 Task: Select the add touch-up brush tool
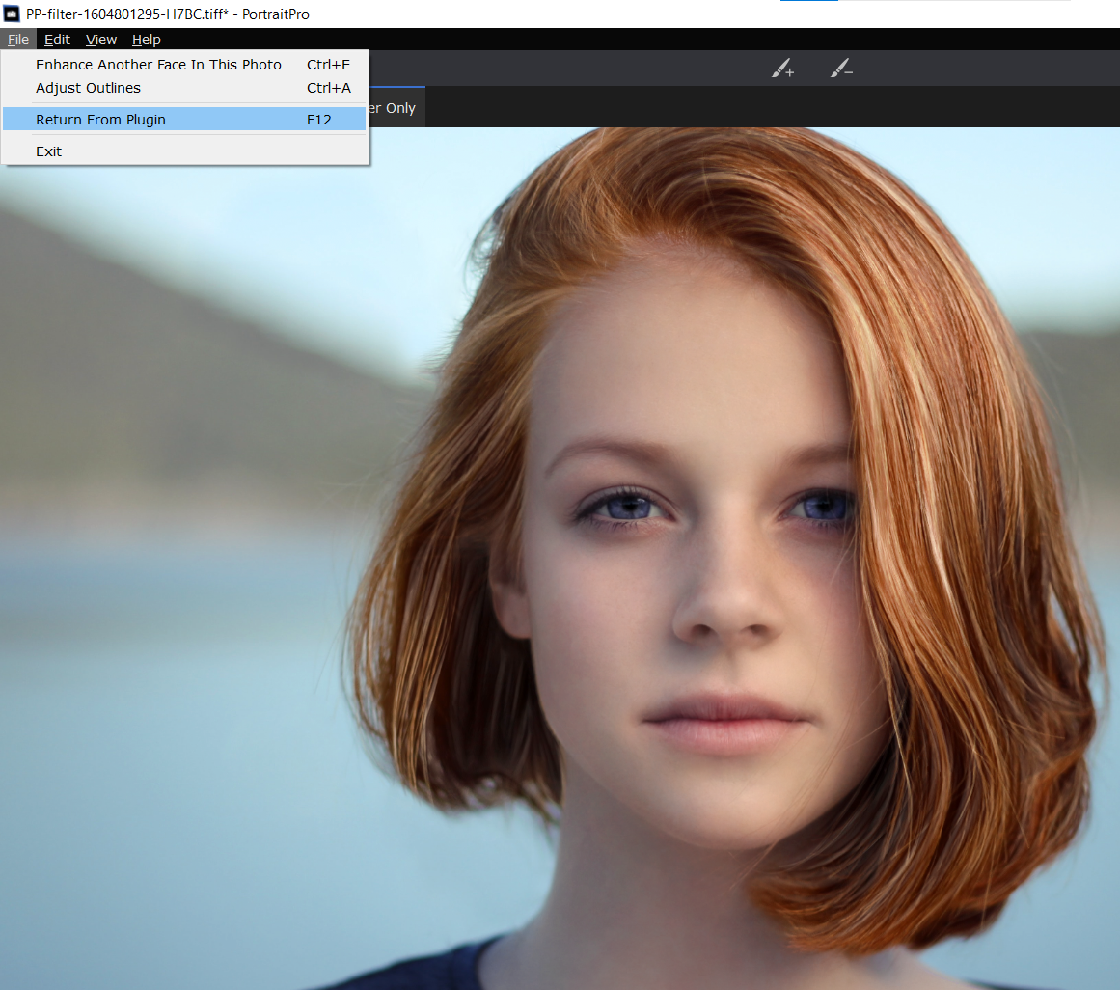click(x=782, y=68)
